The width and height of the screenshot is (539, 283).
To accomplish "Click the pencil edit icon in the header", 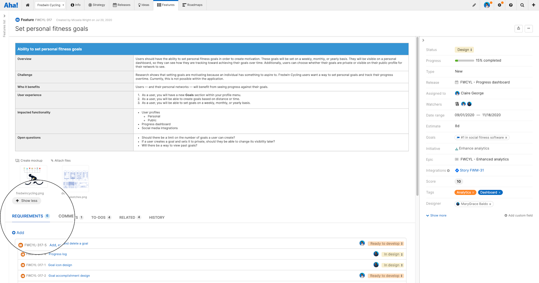I will coord(474,5).
